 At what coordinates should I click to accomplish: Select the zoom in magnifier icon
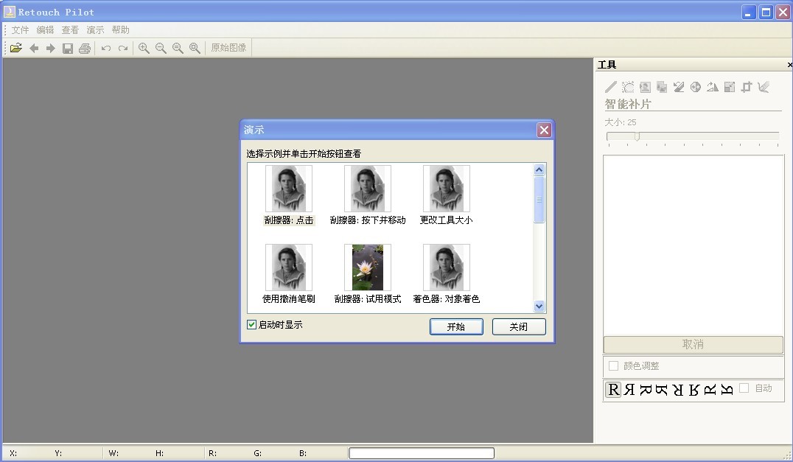(x=144, y=47)
